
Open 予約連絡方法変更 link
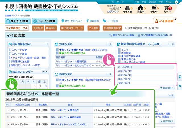click(x=20, y=61)
